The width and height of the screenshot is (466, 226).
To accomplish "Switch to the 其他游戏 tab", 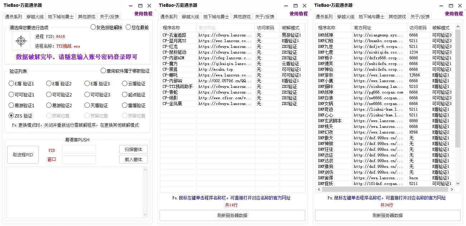I will [87, 16].
